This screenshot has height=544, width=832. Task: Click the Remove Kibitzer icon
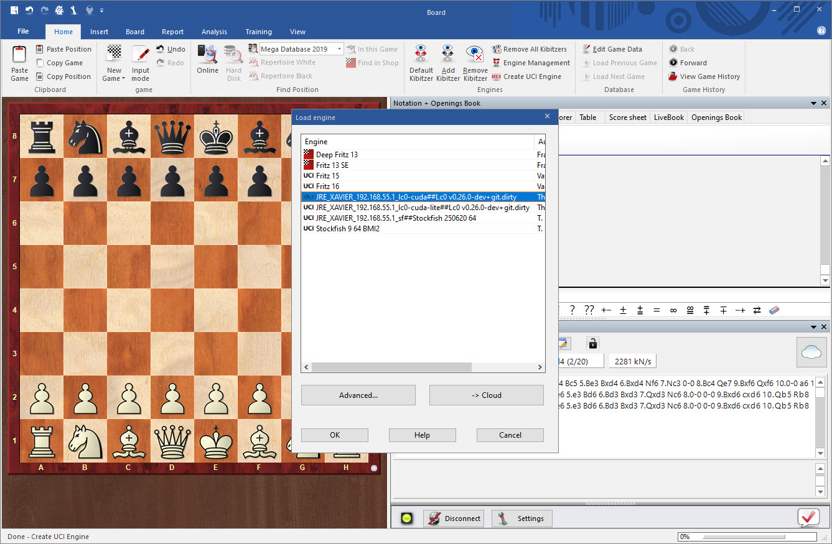tap(475, 55)
